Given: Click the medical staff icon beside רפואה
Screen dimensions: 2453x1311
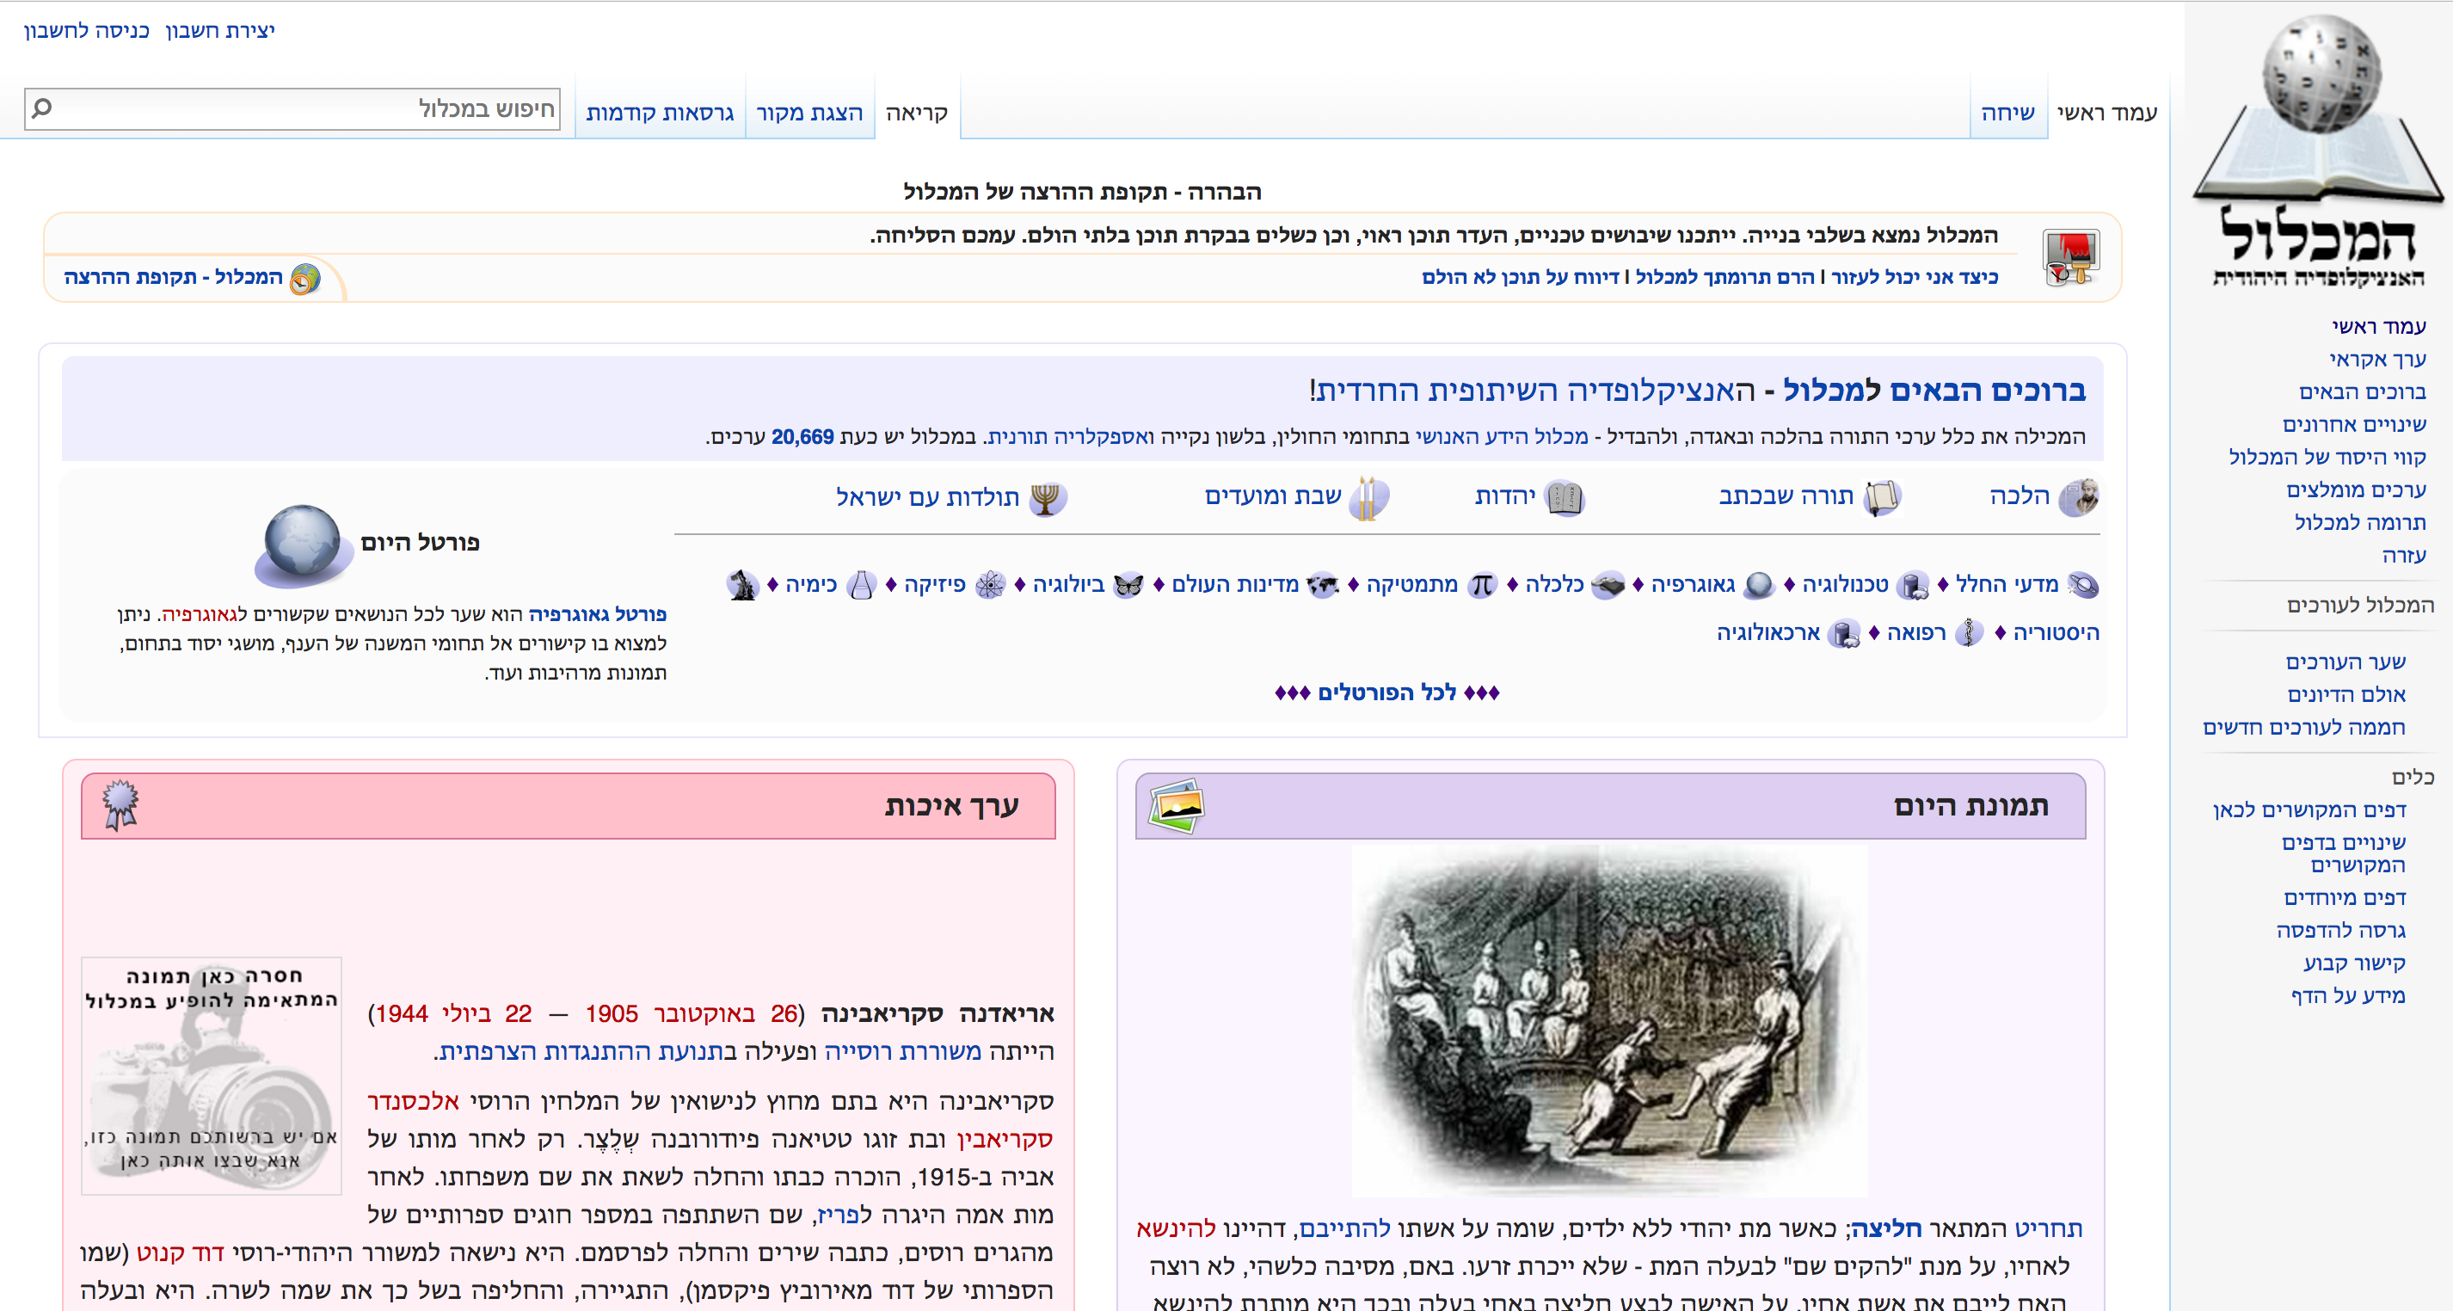Looking at the screenshot, I should (1970, 633).
